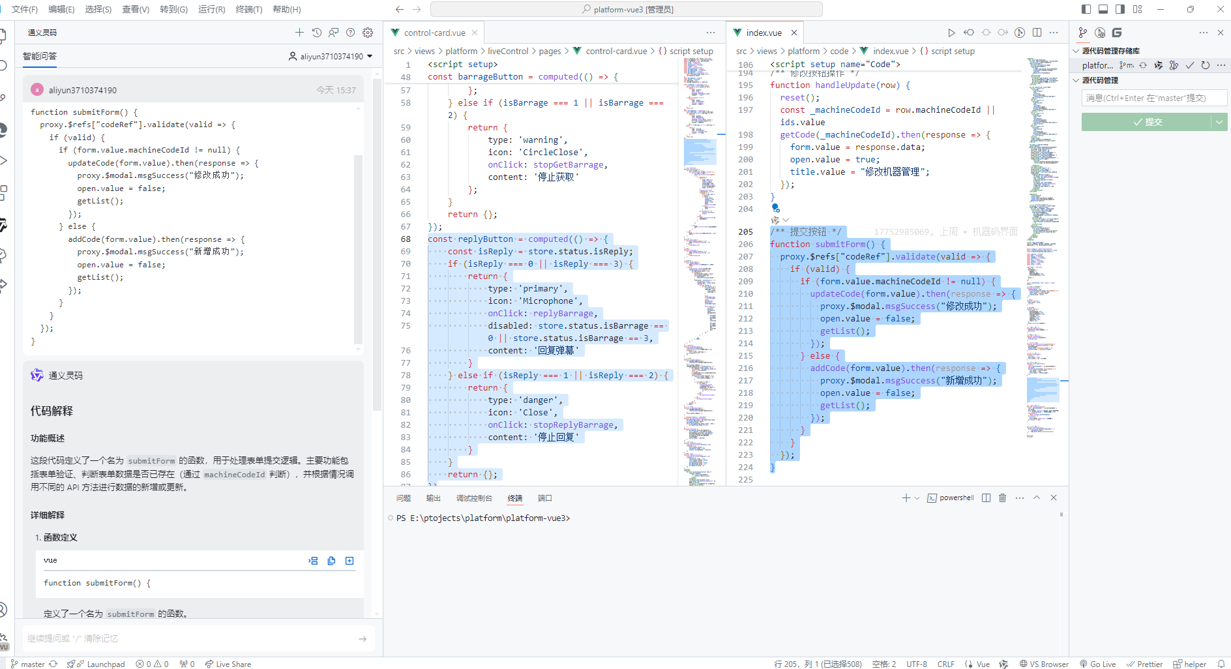Switch to the 调试控制台 panel tab
This screenshot has width=1231, height=669.
(474, 498)
